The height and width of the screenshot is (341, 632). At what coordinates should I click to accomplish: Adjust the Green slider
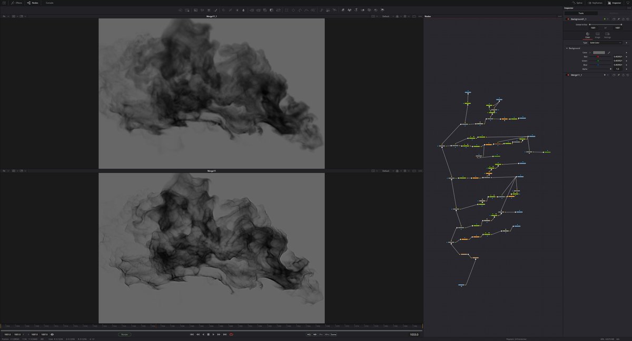pos(598,61)
